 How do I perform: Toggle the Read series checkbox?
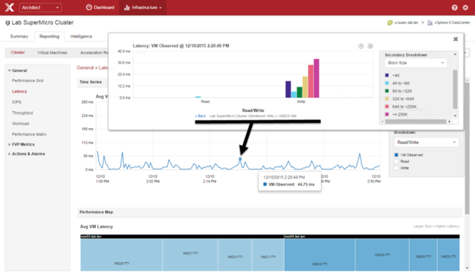pyautogui.click(x=396, y=161)
